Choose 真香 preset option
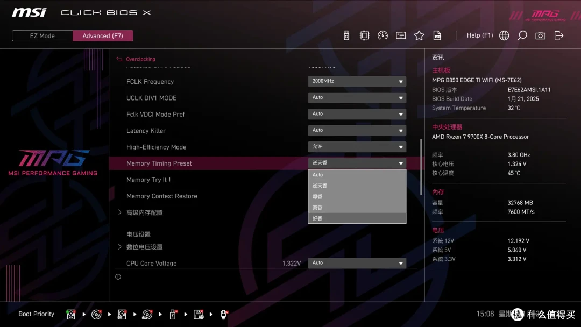This screenshot has height=327, width=581. [357, 208]
